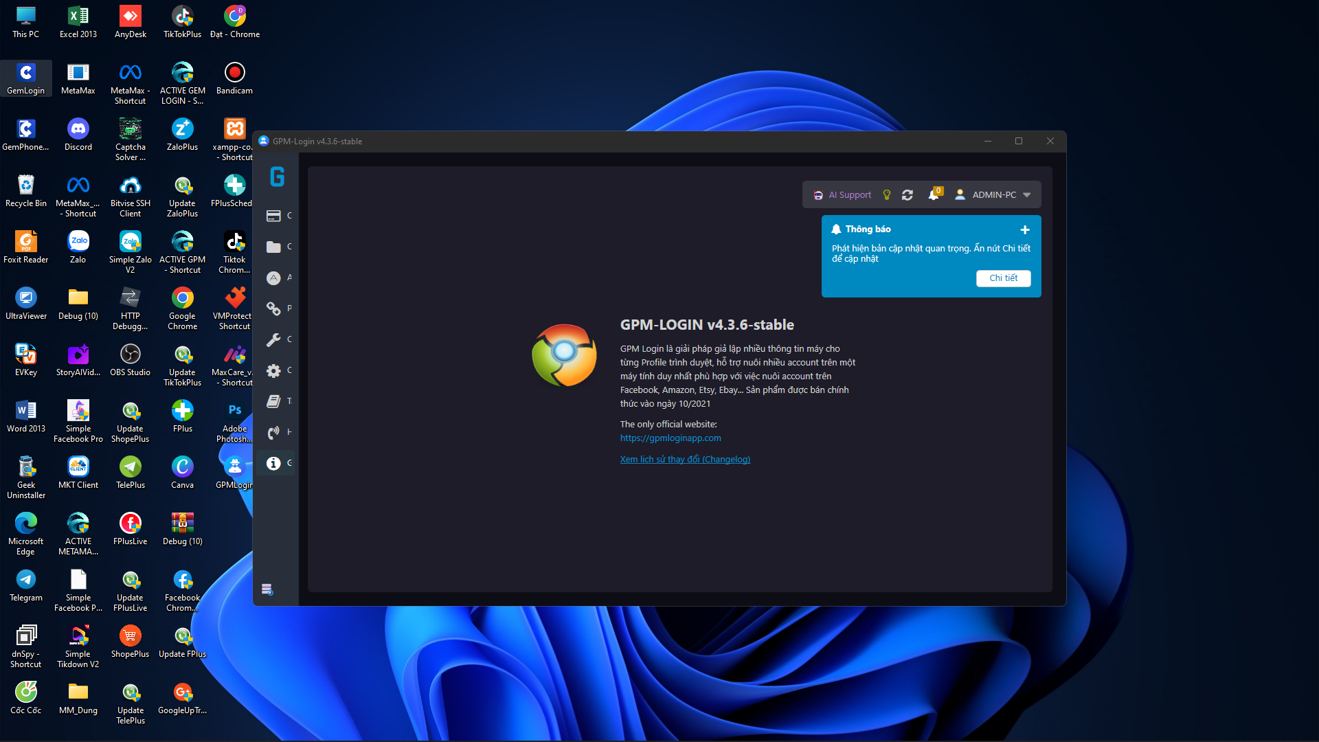Open the EVKey desktop icon

pos(26,360)
